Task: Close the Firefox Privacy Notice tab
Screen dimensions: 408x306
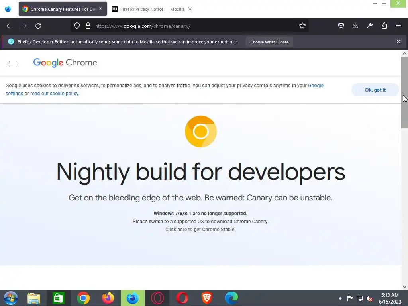Action: pyautogui.click(x=190, y=9)
